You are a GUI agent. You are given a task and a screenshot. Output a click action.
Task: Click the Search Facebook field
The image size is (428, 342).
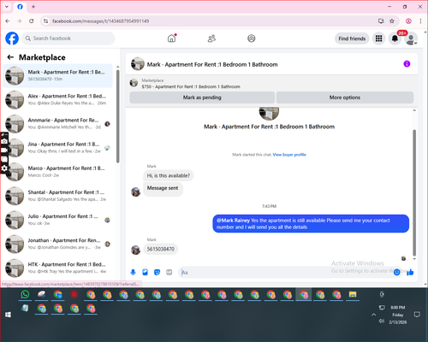tap(68, 38)
